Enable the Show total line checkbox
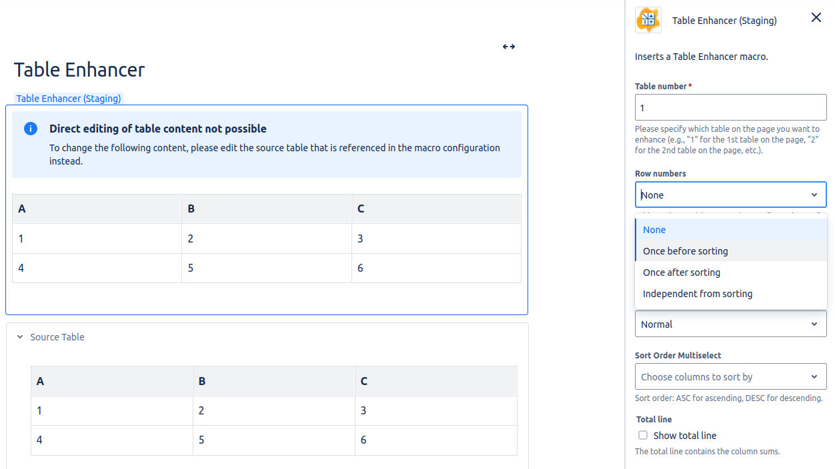 pyautogui.click(x=643, y=435)
